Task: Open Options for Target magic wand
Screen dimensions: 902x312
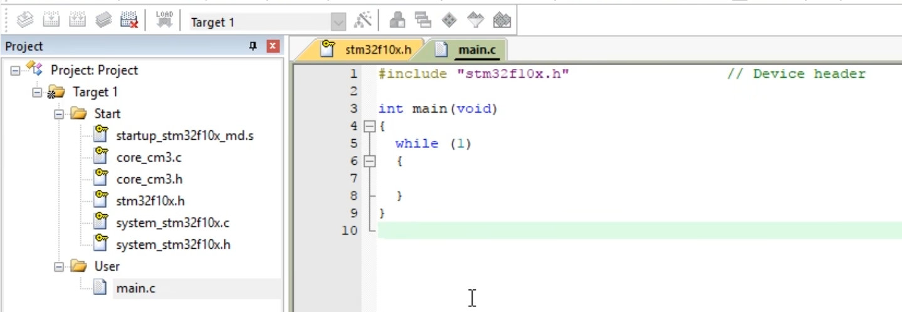Action: tap(363, 21)
